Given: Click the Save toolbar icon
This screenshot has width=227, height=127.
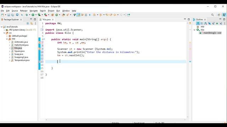Looking at the screenshot, I should [9, 15].
